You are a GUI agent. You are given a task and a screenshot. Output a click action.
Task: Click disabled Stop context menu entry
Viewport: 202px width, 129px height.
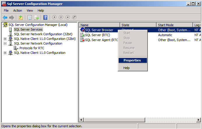point(133,38)
